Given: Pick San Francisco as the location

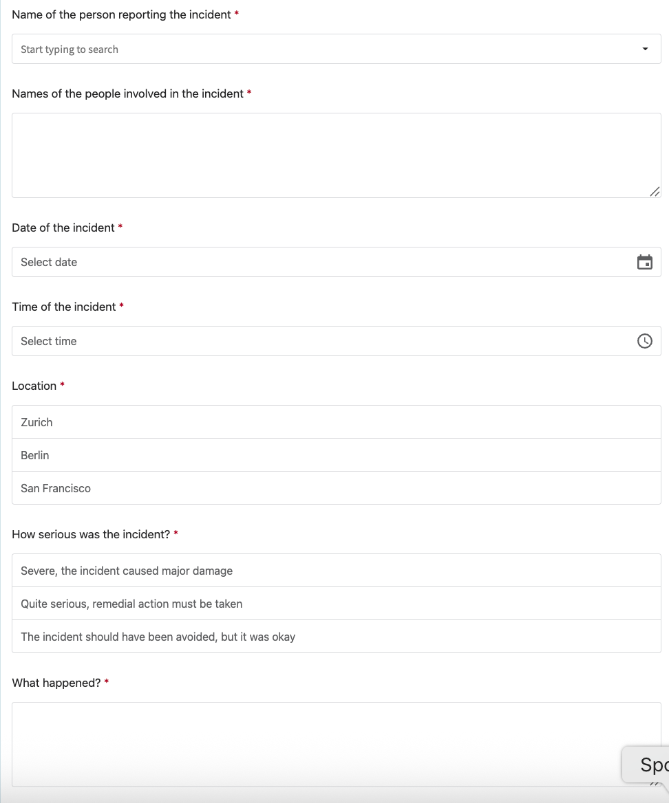Looking at the screenshot, I should coord(336,488).
